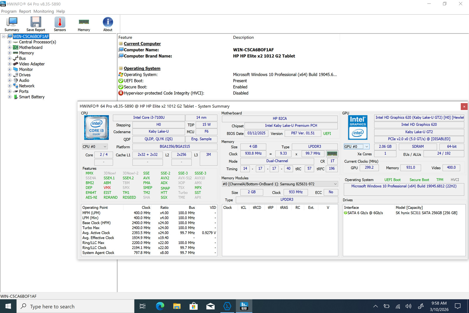
Task: Click the Type here to search box
Action: point(76,306)
